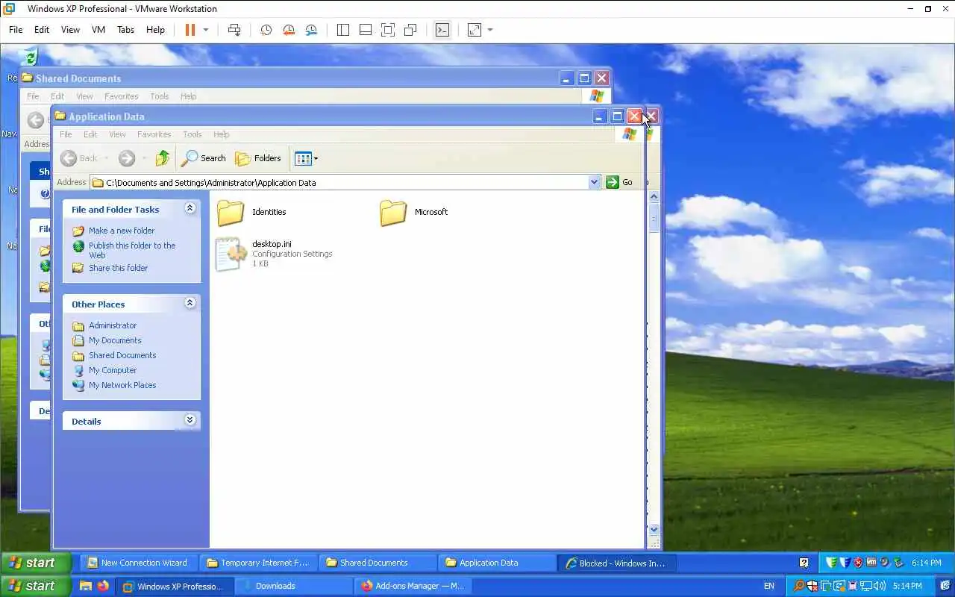The width and height of the screenshot is (955, 597).
Task: Collapse Other Places panel
Action: (190, 303)
